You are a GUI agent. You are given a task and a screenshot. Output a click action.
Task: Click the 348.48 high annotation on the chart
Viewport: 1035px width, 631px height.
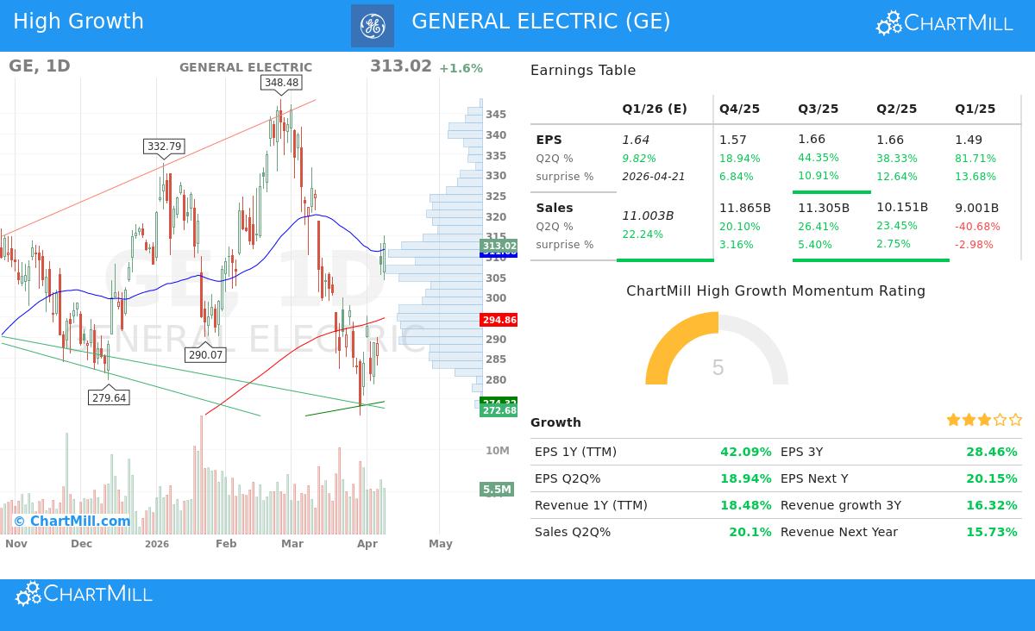[281, 84]
